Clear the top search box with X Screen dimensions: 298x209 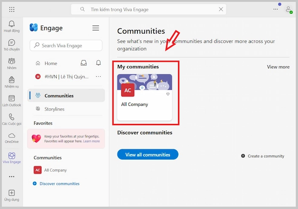click(221, 9)
